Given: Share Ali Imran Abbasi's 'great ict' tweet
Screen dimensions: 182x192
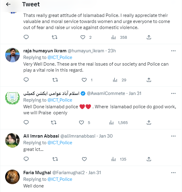Looking at the screenshot, I should (x=149, y=159).
